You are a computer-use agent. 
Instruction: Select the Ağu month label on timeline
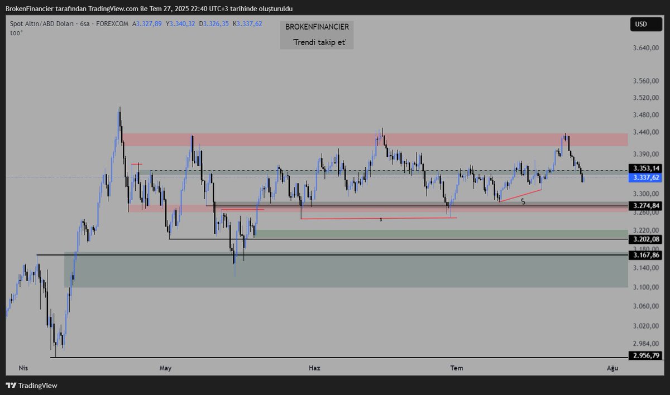point(612,368)
